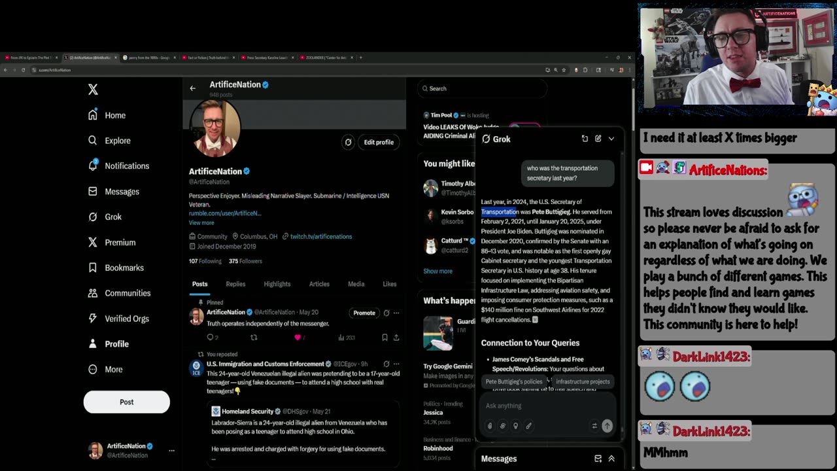The image size is (837, 471).
Task: Click the Profile person icon in the sidebar
Action: pos(93,344)
